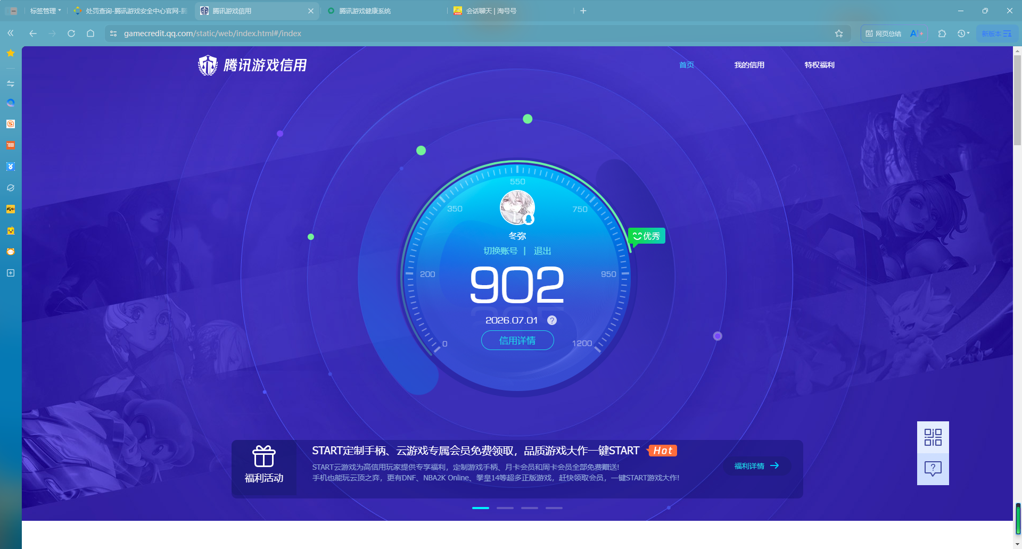Switch to the 腾讯游戏健康系统 tab
1022x549 pixels.
[x=365, y=11]
